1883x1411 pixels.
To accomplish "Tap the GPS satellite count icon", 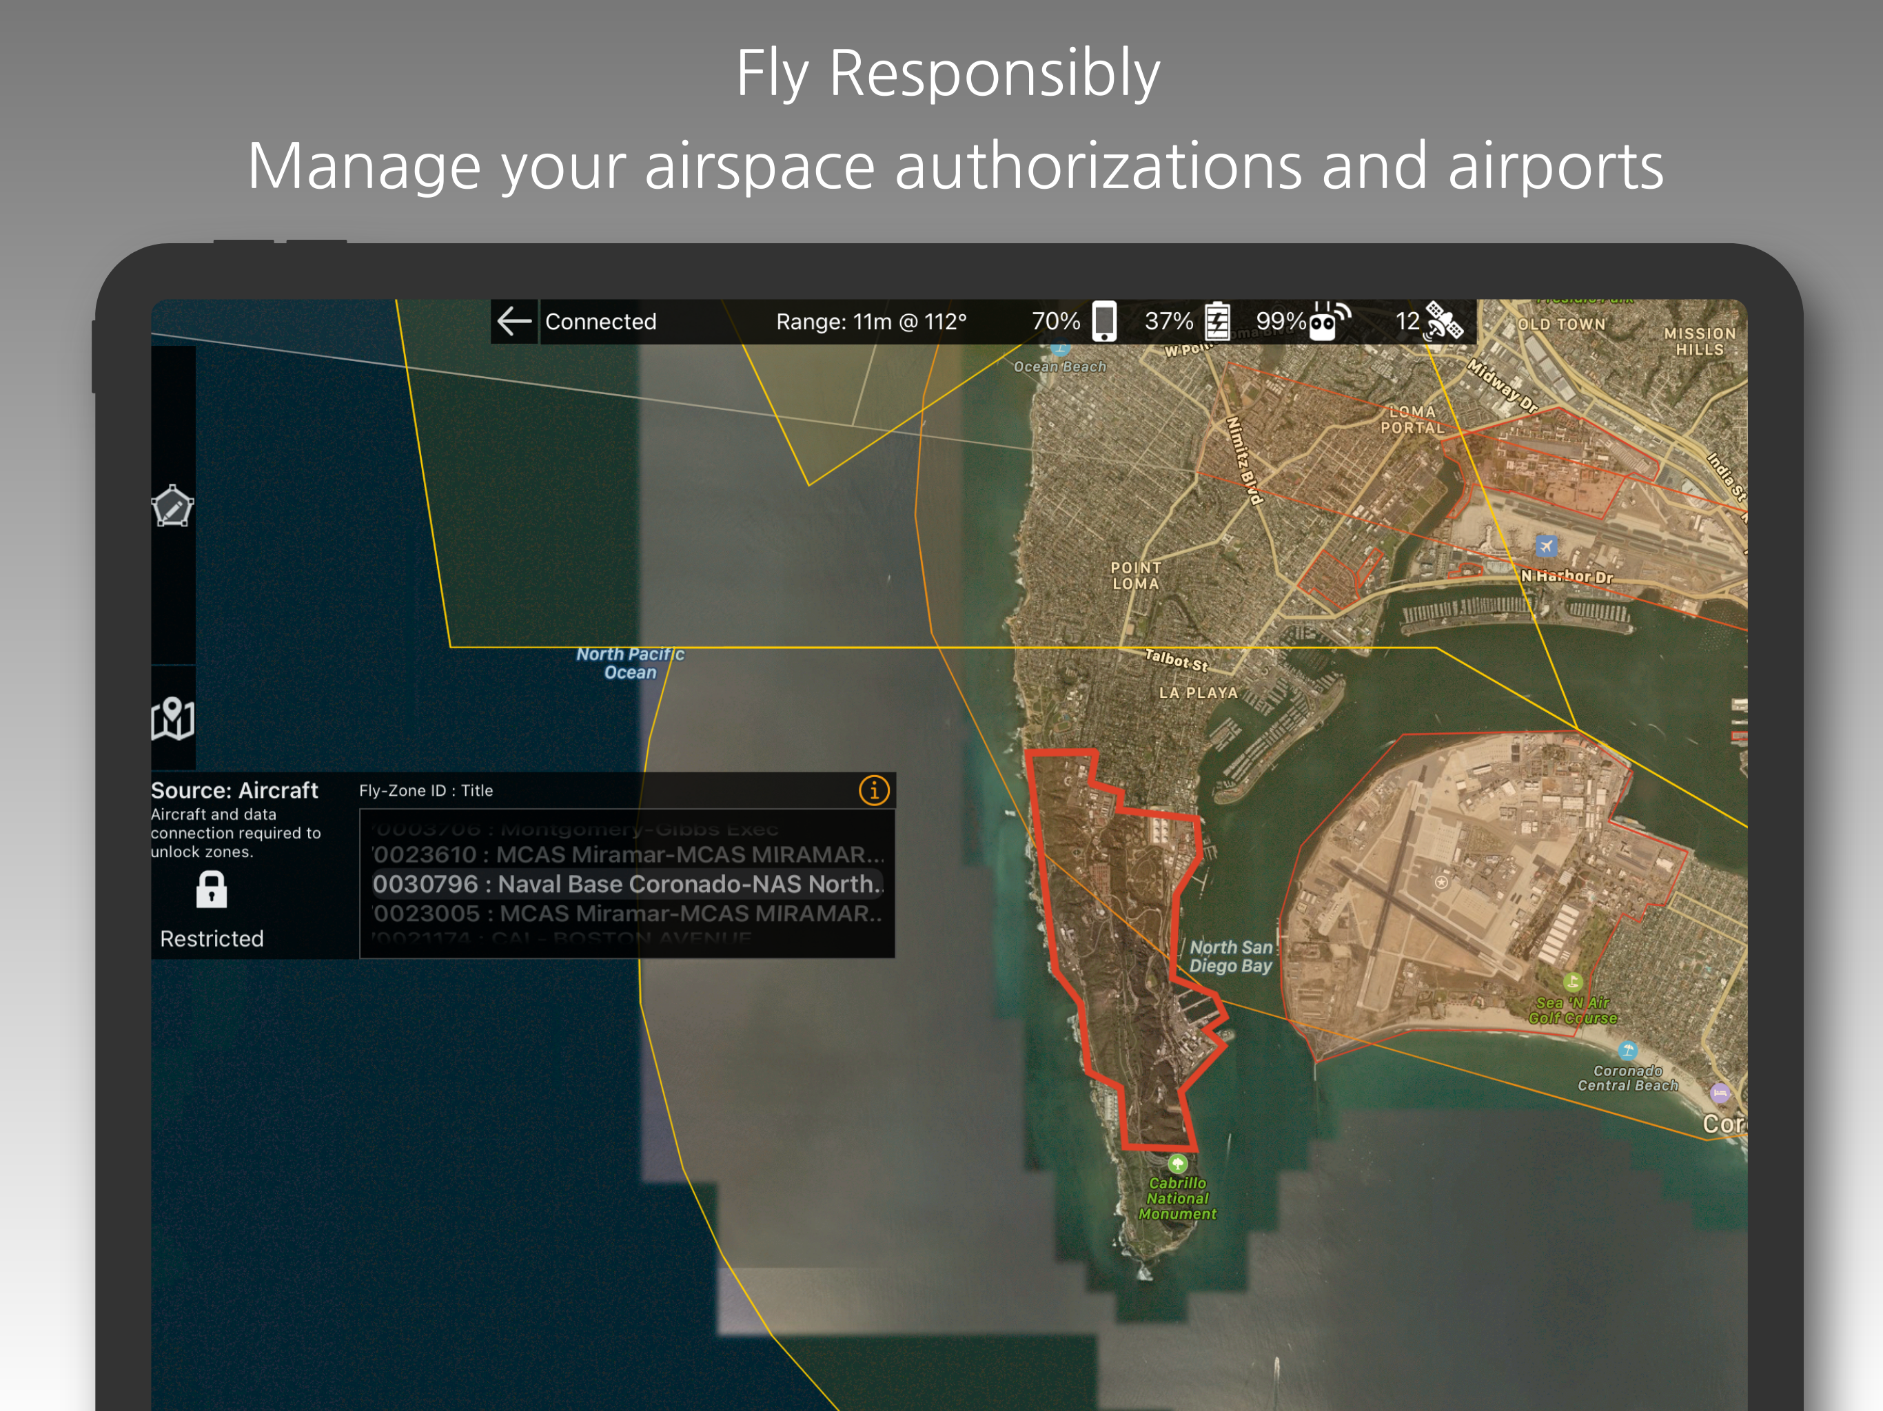I will click(1444, 322).
